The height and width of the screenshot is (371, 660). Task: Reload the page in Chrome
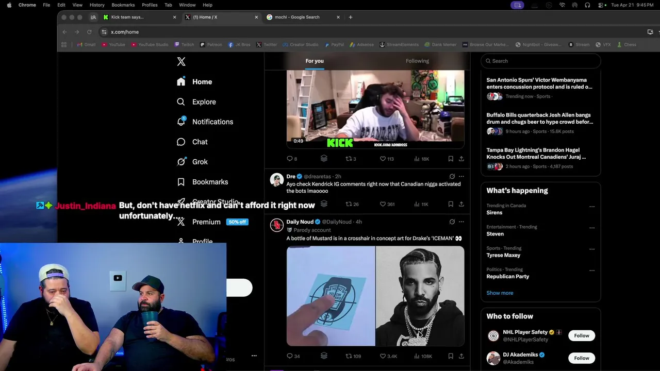[x=89, y=32]
